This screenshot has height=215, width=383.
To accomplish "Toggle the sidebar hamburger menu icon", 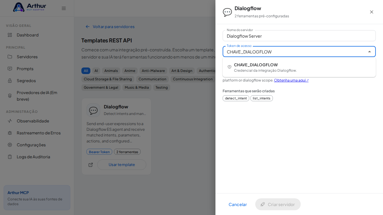I will pos(64,8).
